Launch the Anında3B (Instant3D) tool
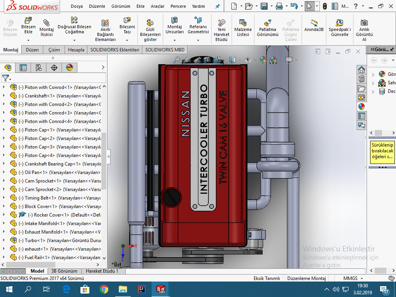Image resolution: width=396 pixels, height=297 pixels. (314, 25)
